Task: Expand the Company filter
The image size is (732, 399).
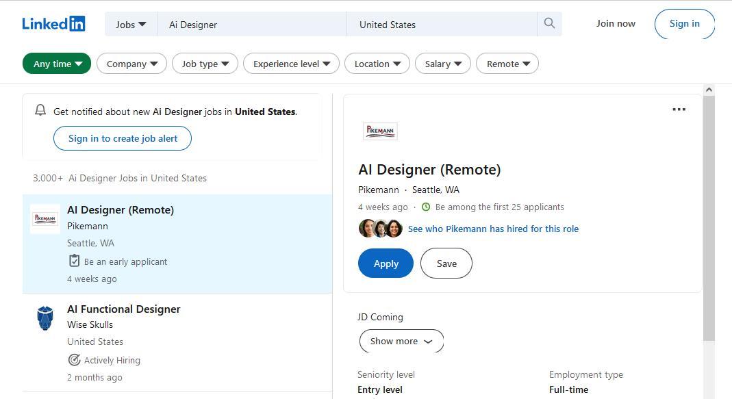Action: (131, 64)
